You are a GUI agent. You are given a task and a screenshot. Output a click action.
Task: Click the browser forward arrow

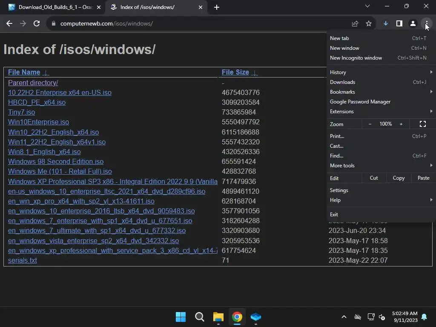coord(23,24)
